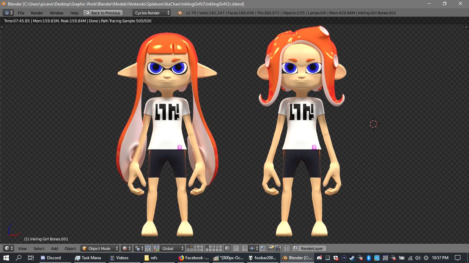Image resolution: width=469 pixels, height=263 pixels.
Task: Open the Info editor type selector
Action: pos(8,13)
